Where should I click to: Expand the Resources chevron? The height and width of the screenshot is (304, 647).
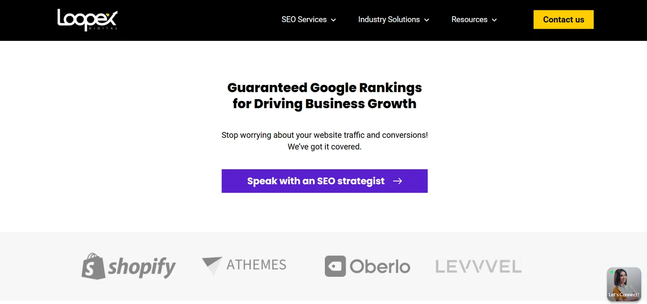point(494,20)
